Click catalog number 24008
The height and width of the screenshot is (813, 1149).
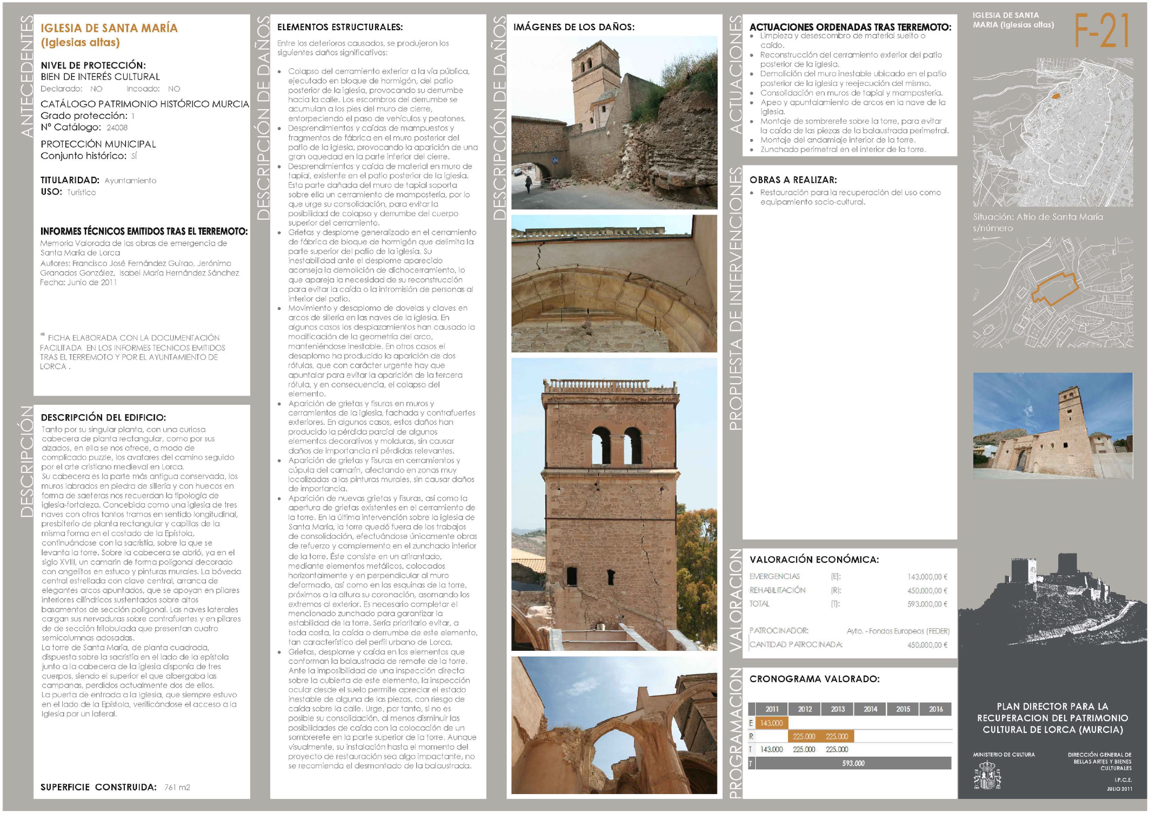pyautogui.click(x=117, y=128)
